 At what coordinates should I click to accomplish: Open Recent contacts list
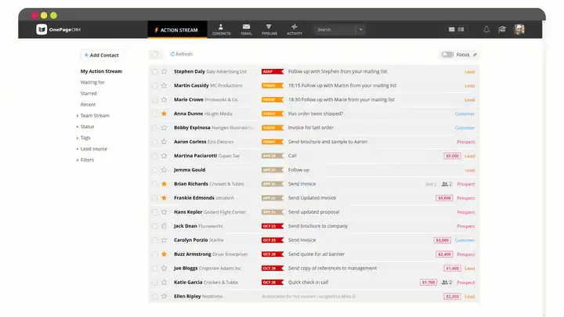tap(88, 105)
